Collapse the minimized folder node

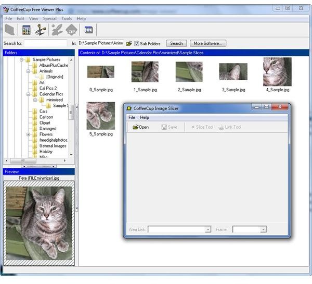pos(35,100)
